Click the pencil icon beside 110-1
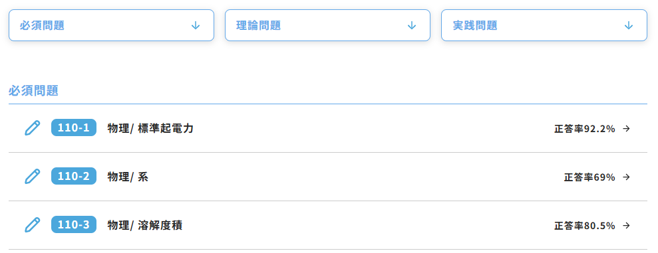Image resolution: width=658 pixels, height=253 pixels. (x=33, y=127)
